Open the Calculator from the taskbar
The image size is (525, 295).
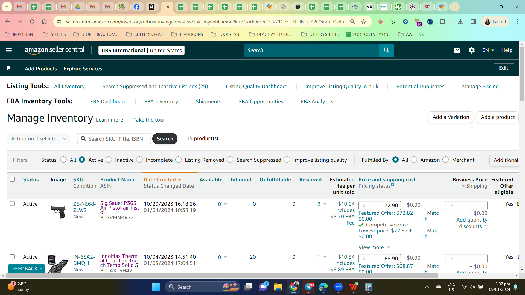pos(368,287)
